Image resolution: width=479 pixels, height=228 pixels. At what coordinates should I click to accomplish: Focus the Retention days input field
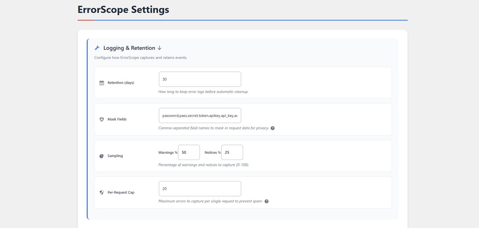click(200, 79)
